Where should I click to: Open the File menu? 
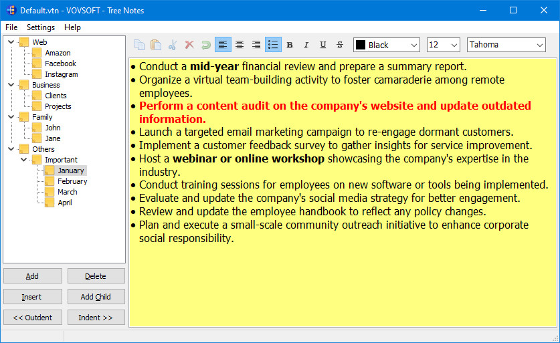point(11,27)
